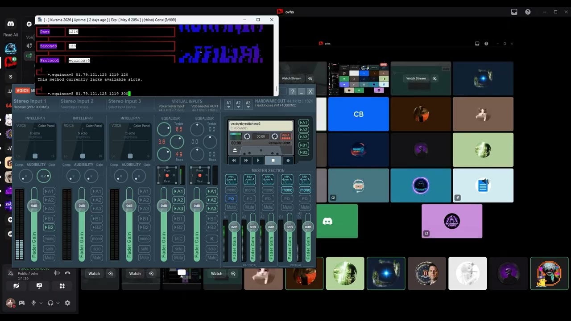Select the CB participant tile
Screen dimensions: 571x321
[x=359, y=114]
